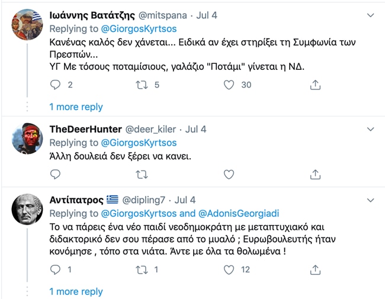Viewport: 385px width, 299px height.
Task: Open more options for @deer_kiler tweet
Action: click(x=371, y=128)
